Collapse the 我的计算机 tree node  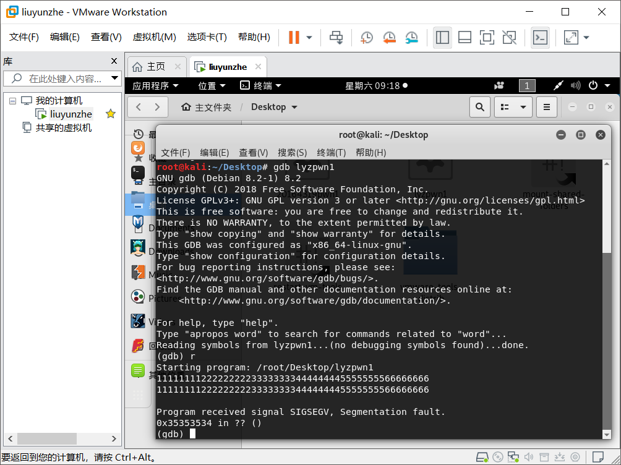(12, 101)
